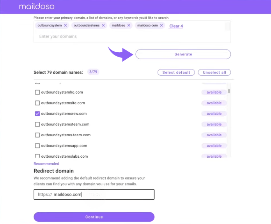Click the maildoso logo
The height and width of the screenshot is (224, 271).
coord(37,7)
